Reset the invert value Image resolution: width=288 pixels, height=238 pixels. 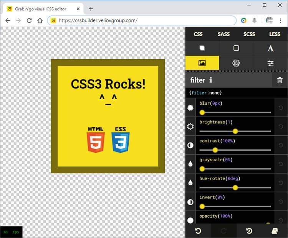pos(281,201)
